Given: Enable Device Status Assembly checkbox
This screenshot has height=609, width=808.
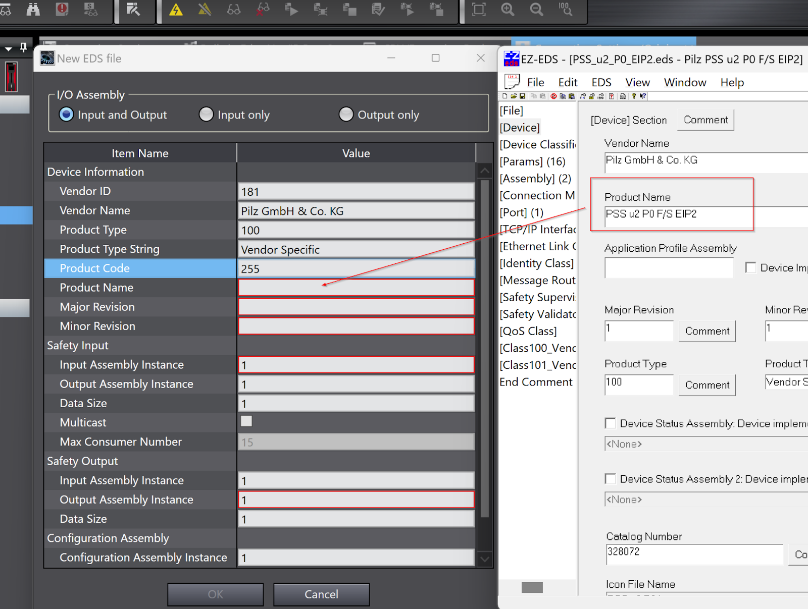Looking at the screenshot, I should pyautogui.click(x=610, y=423).
